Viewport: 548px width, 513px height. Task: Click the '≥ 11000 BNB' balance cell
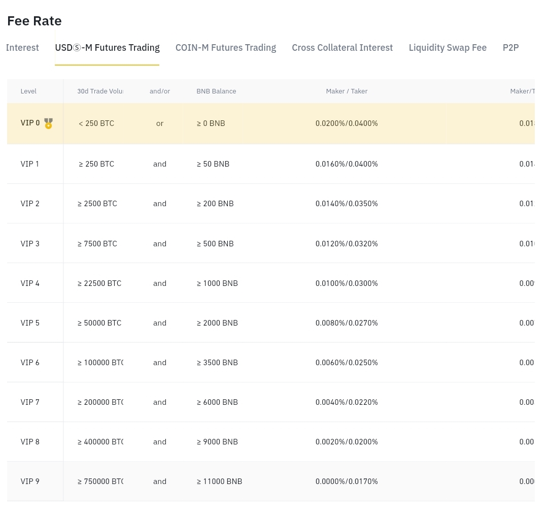(x=219, y=482)
